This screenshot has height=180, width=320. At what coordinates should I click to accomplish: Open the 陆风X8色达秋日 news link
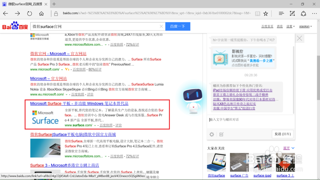[x=234, y=104]
